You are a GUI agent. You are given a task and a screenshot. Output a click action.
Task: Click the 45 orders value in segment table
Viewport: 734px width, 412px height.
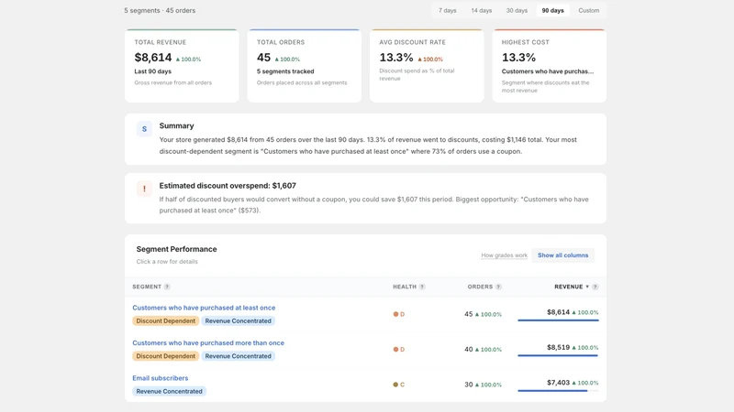pyautogui.click(x=468, y=314)
